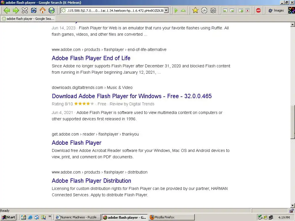Switch to 'Numeric Madness - Puzzle...' taskbar window
Image resolution: width=295 pixels, height=221 pixels.
pos(78,218)
